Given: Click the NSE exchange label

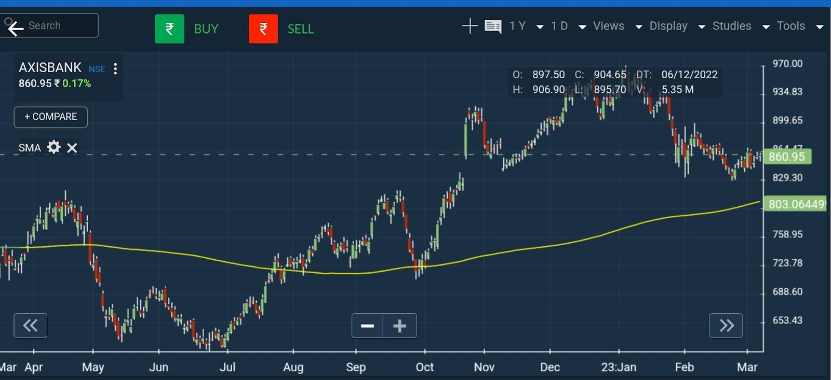Looking at the screenshot, I should point(97,69).
